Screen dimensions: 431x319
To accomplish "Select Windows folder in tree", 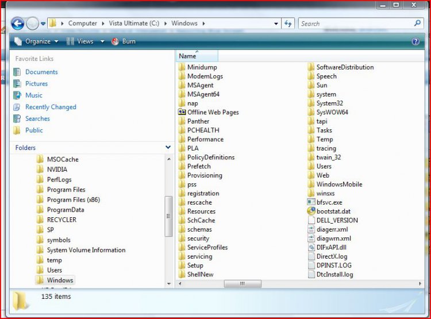I will click(60, 280).
